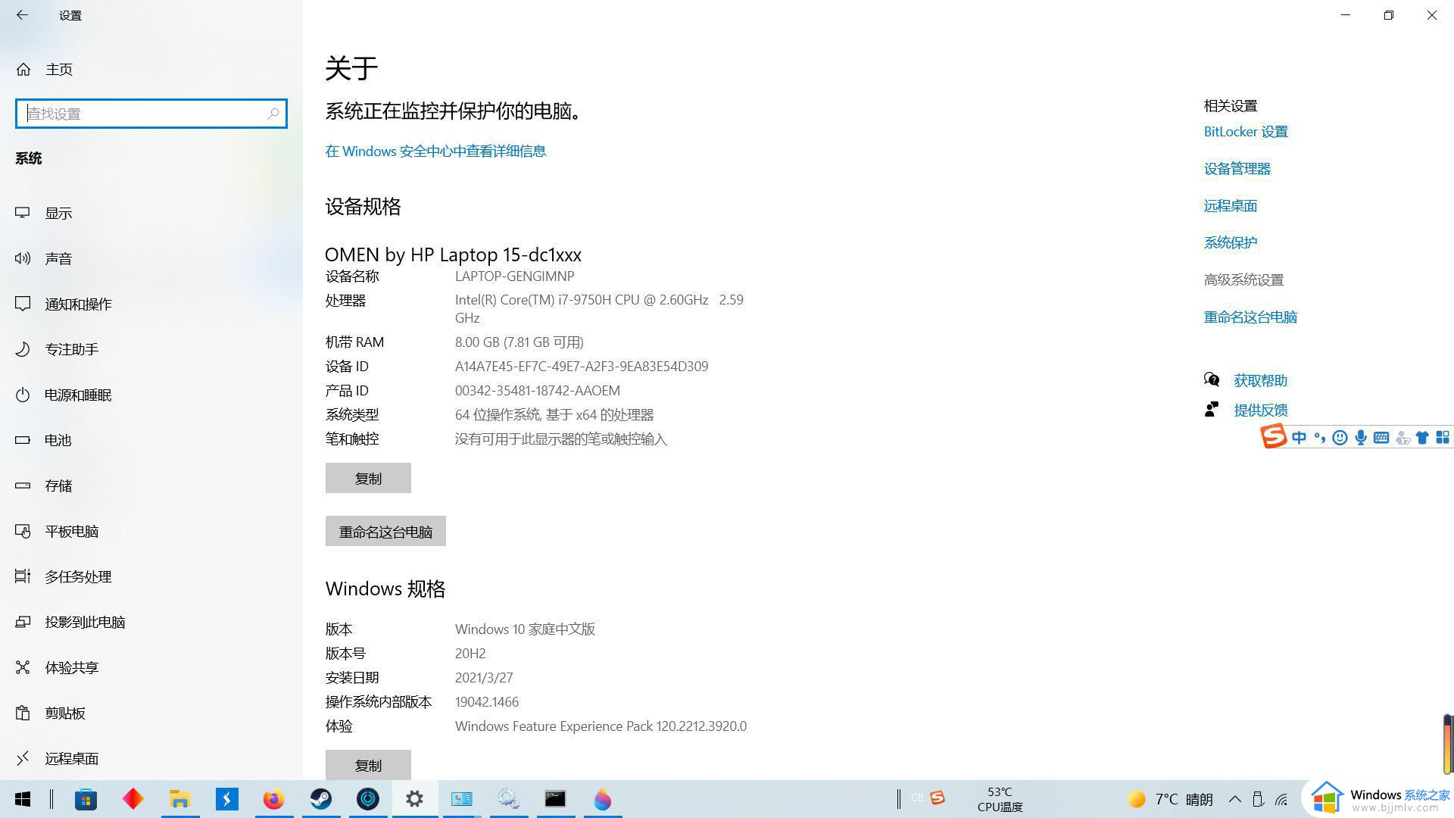Open File Explorer from taskbar

click(x=180, y=799)
